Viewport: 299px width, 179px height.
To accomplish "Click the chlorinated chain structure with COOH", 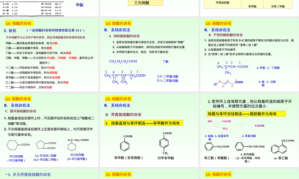I will coord(228,83).
